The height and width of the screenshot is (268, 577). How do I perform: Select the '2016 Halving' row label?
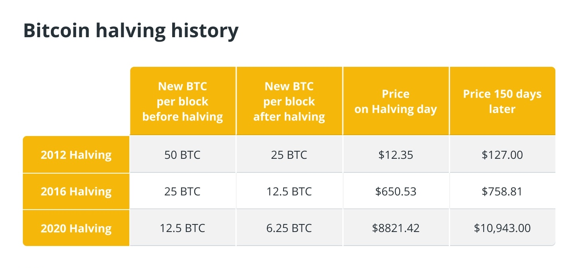(76, 192)
